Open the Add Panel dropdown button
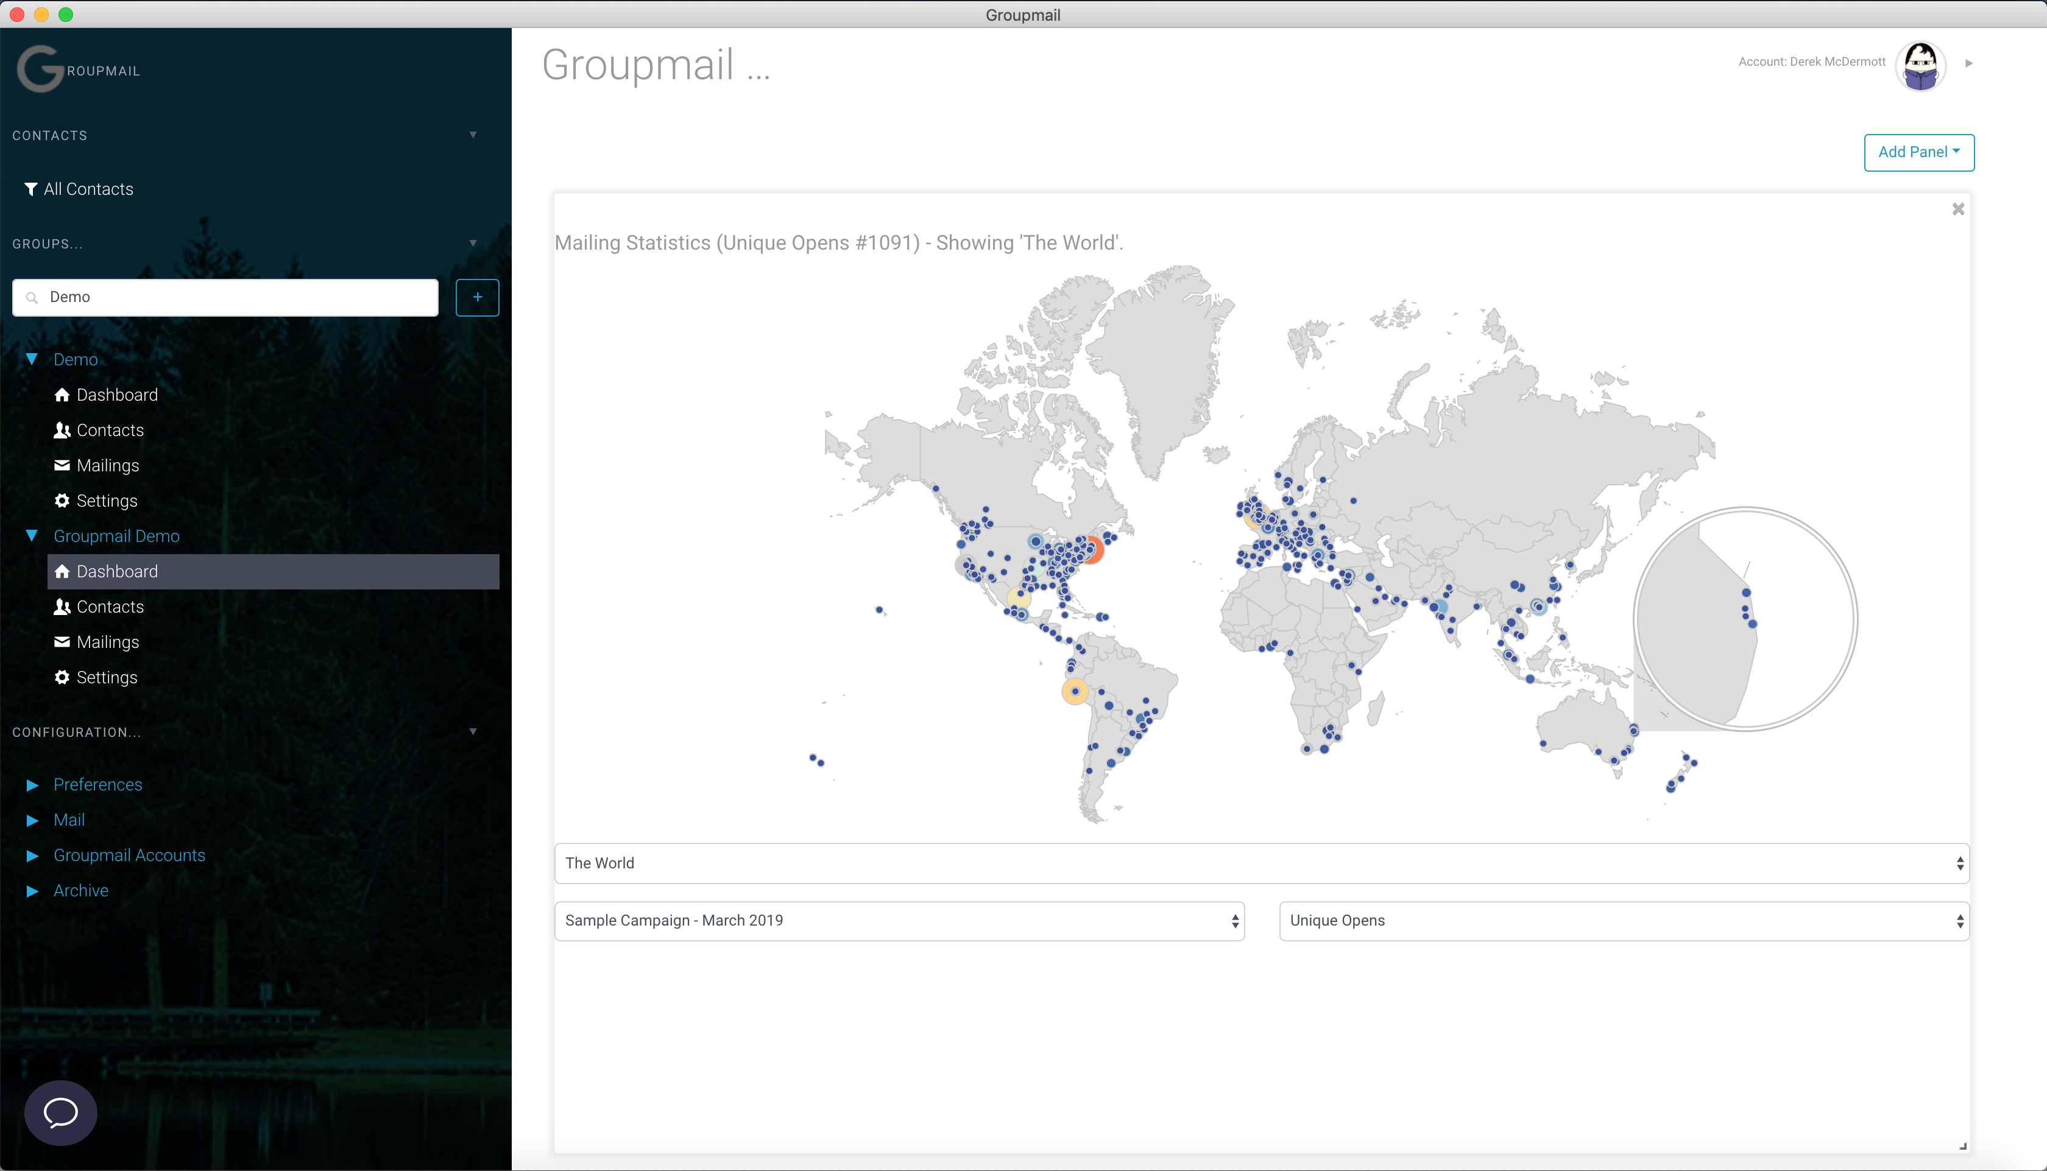 pos(1918,152)
